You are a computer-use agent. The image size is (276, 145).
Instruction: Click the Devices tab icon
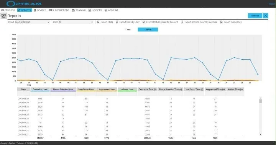pyautogui.click(x=35, y=10)
